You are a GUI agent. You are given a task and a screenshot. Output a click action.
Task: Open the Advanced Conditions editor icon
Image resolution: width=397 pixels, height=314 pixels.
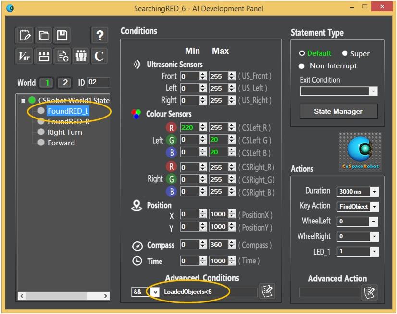pos(267,291)
